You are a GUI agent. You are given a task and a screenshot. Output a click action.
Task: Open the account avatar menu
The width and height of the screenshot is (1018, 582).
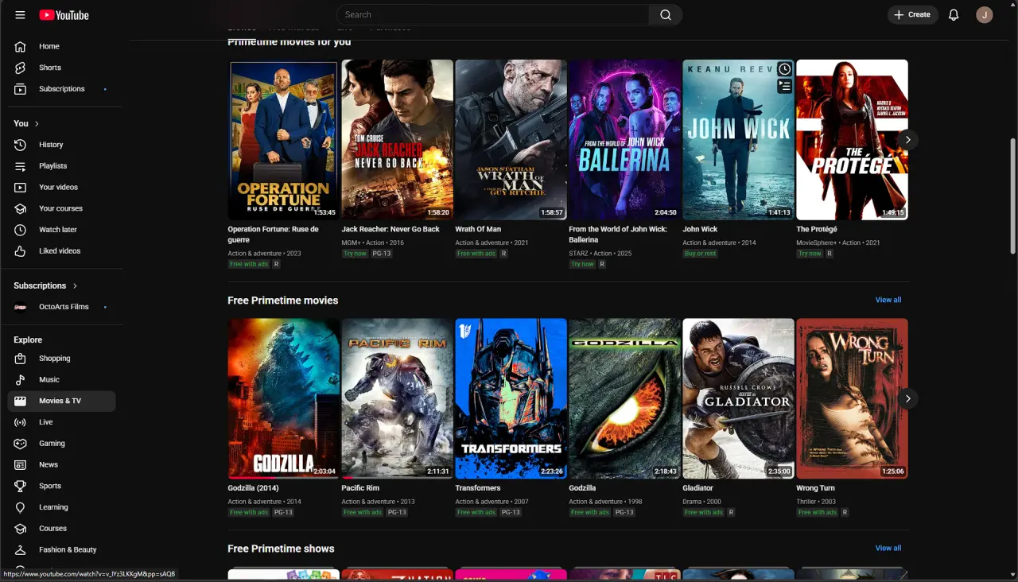985,14
